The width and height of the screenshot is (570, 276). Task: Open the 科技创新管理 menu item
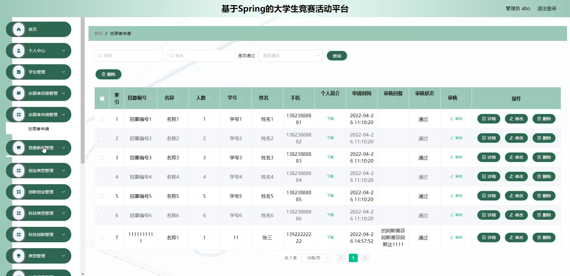(39, 235)
